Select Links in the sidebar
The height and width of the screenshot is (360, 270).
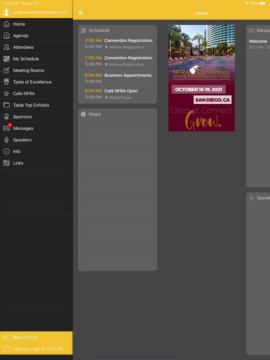[36, 163]
